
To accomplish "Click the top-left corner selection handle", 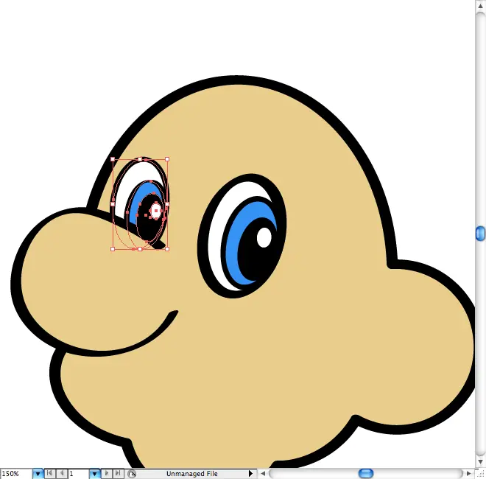I will [113, 158].
